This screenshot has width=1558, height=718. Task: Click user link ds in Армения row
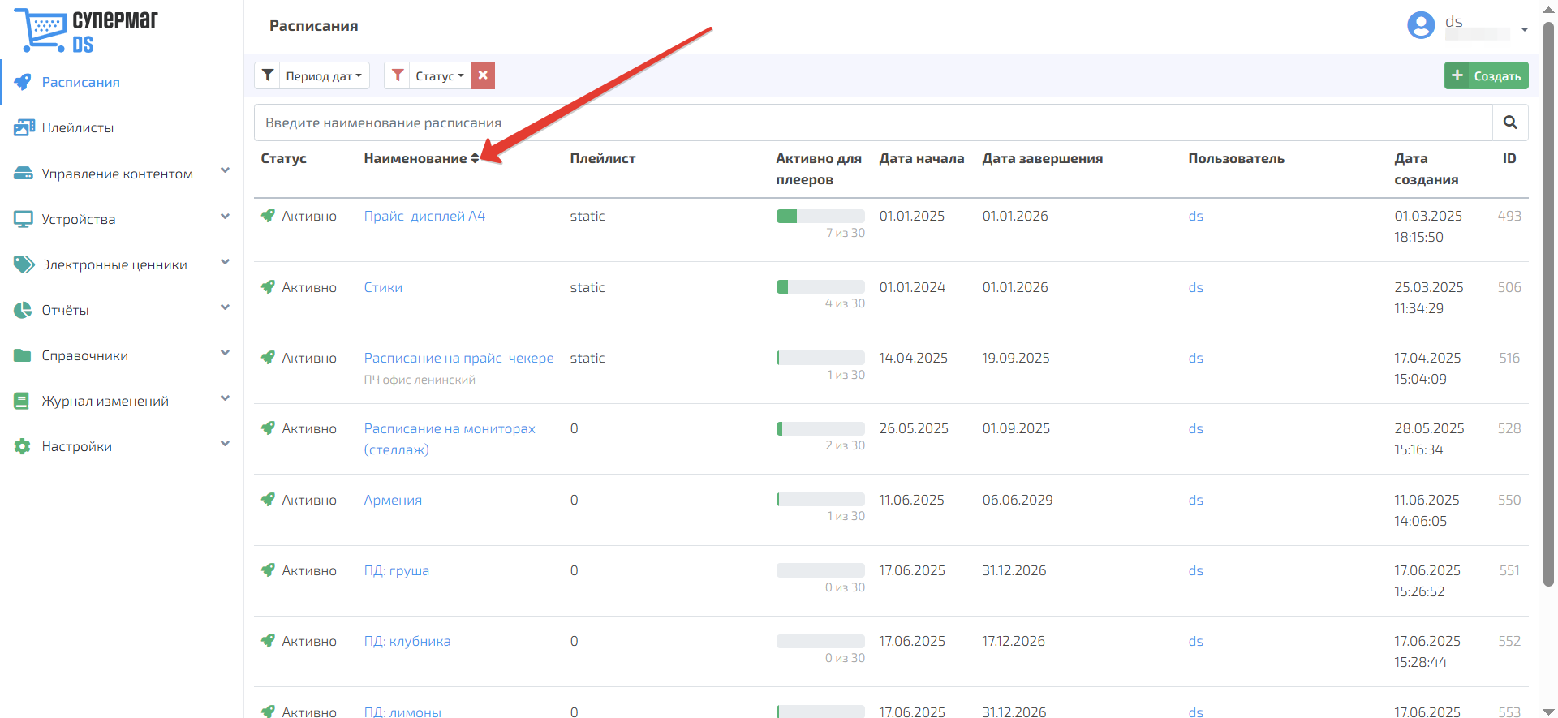(1195, 500)
